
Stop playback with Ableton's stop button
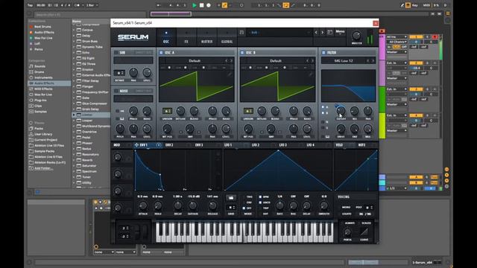pos(201,5)
